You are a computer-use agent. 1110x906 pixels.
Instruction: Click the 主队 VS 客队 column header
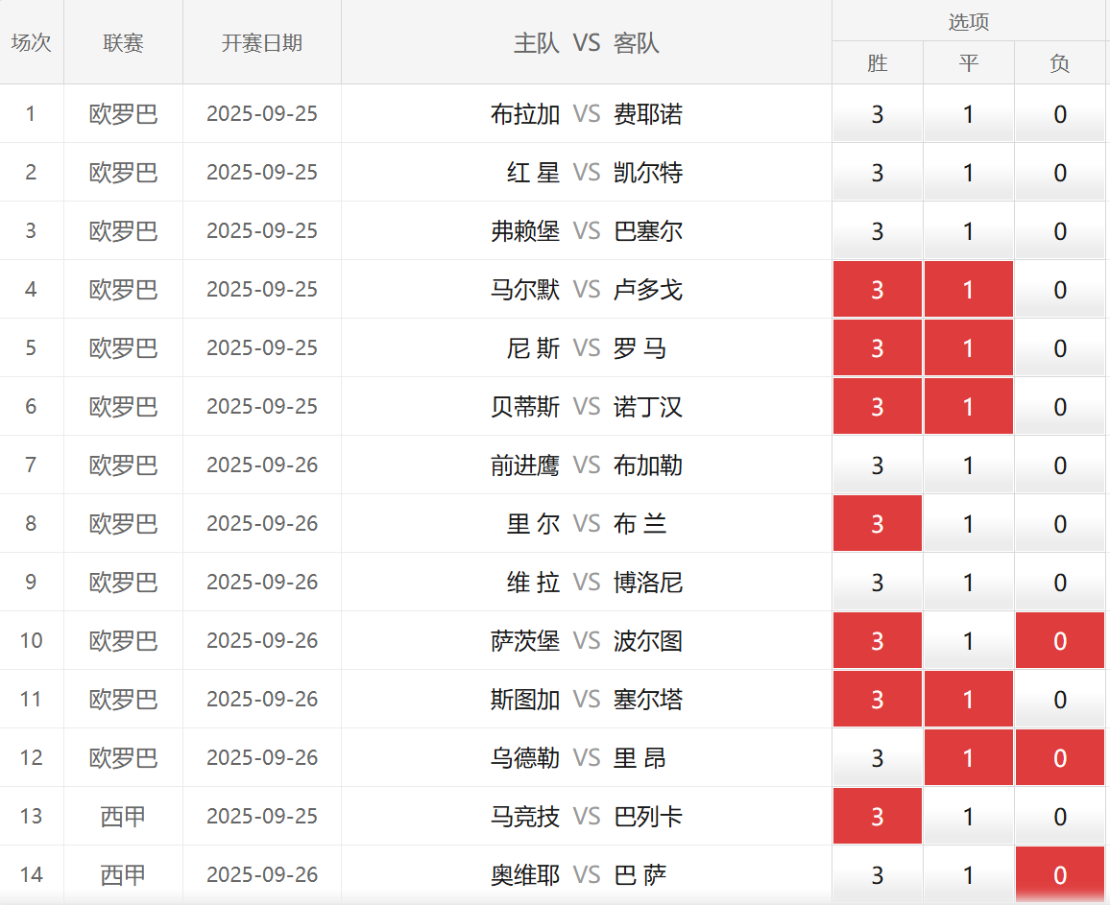(586, 43)
